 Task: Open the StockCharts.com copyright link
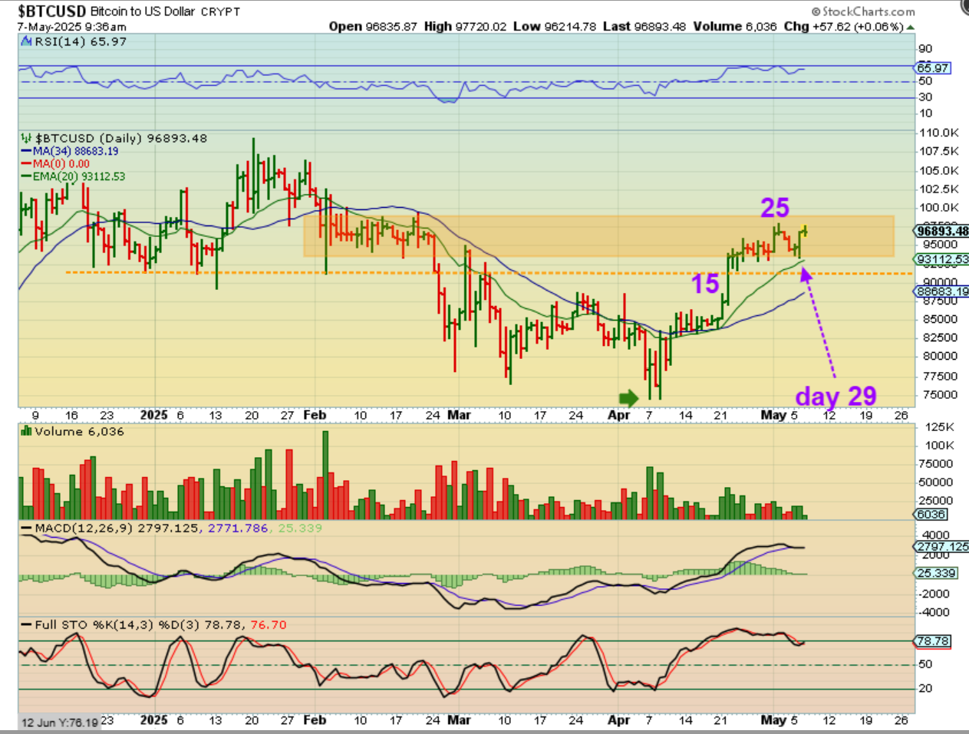pyautogui.click(x=863, y=12)
